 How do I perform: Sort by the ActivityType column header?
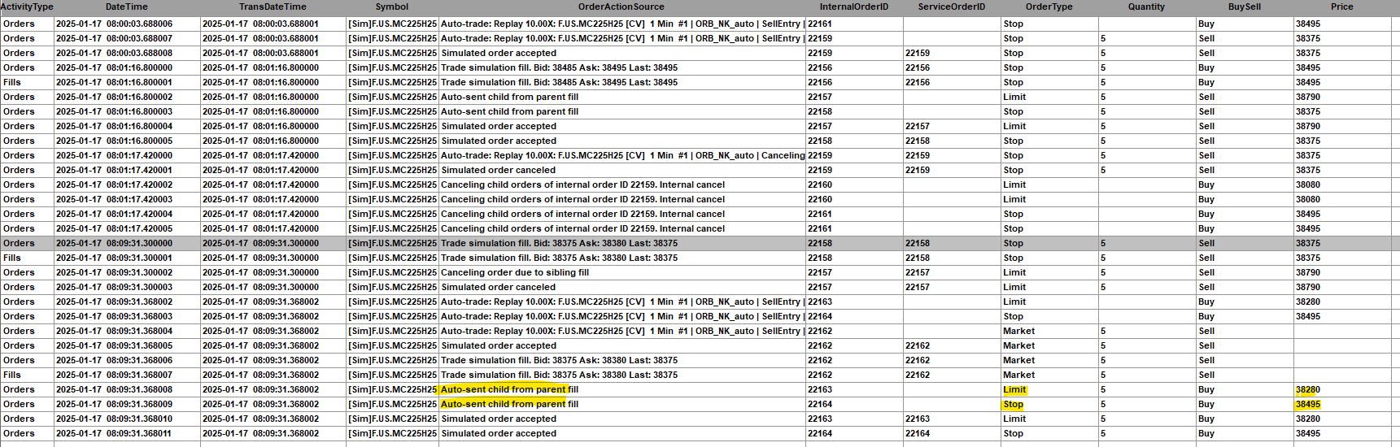pos(27,7)
